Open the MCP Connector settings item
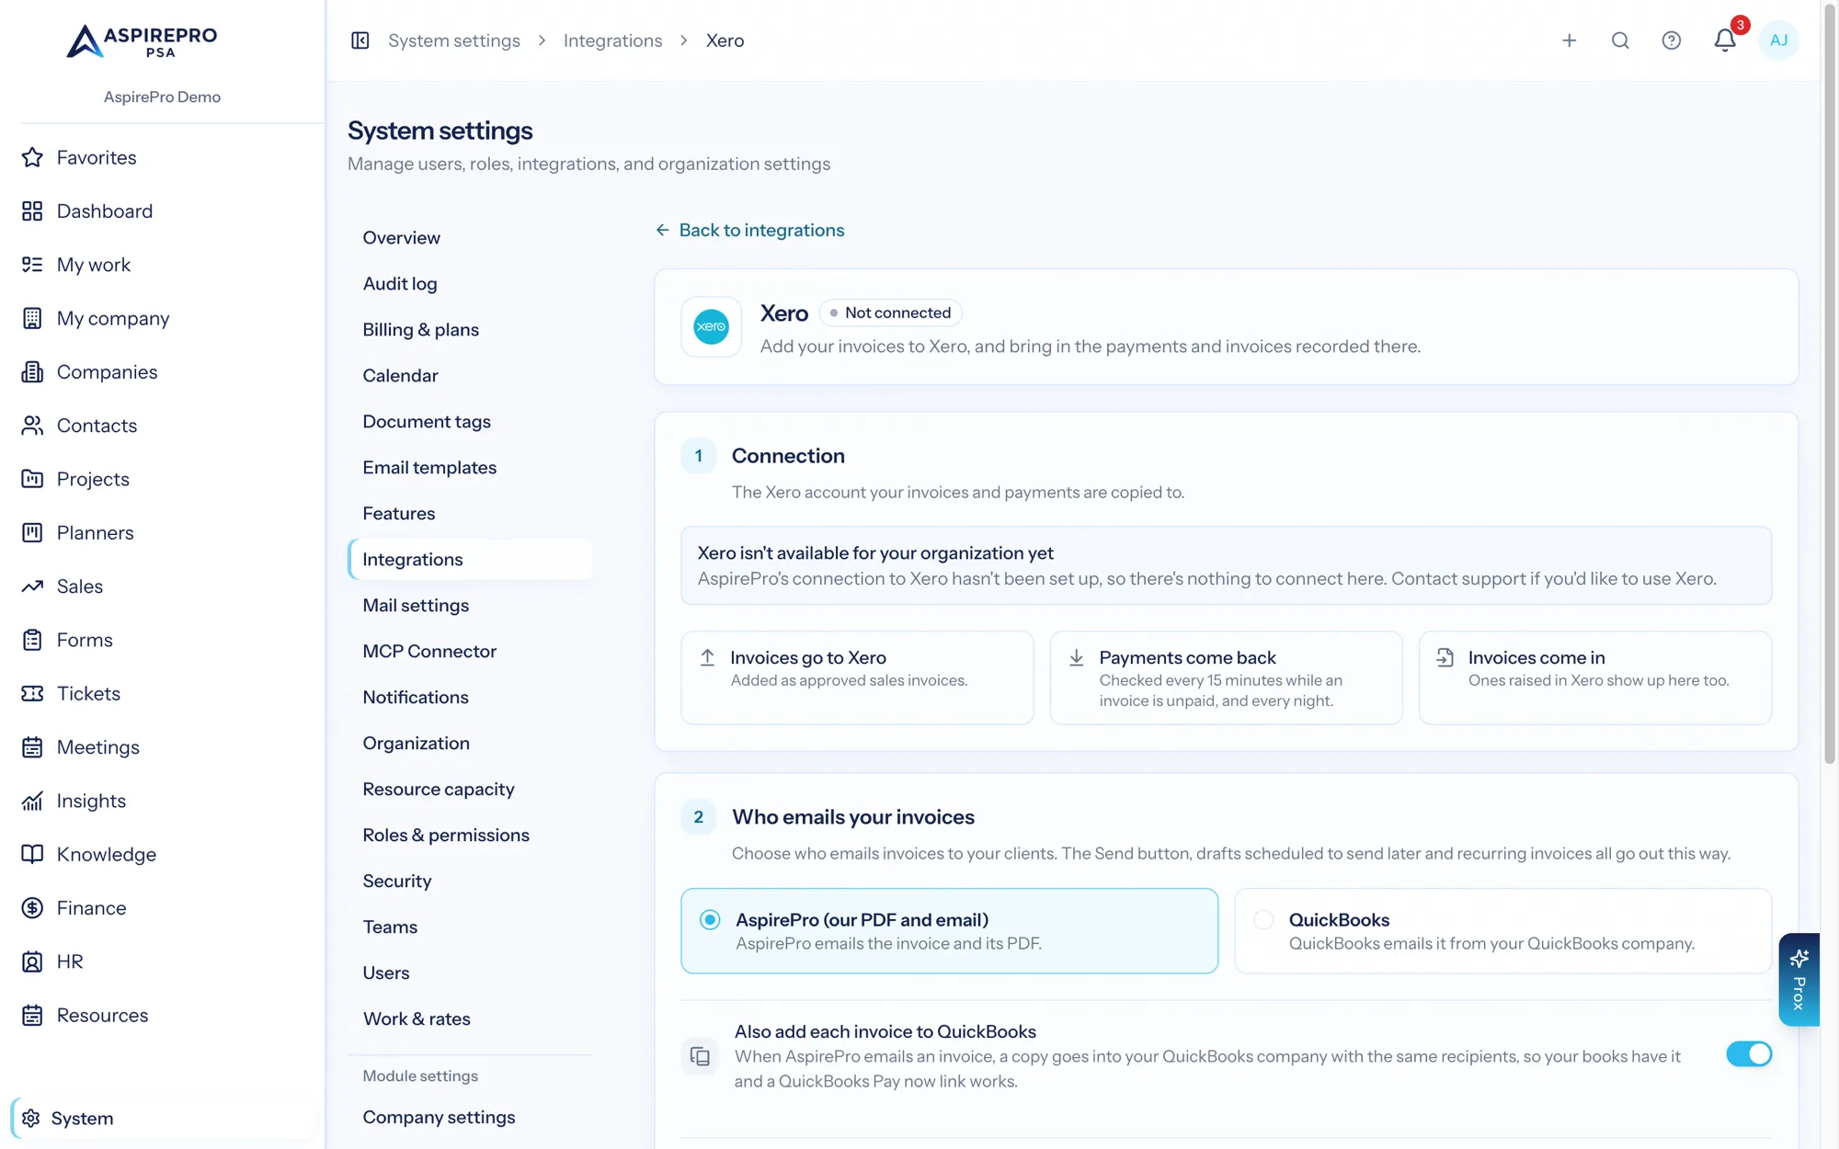This screenshot has width=1839, height=1149. 471,652
